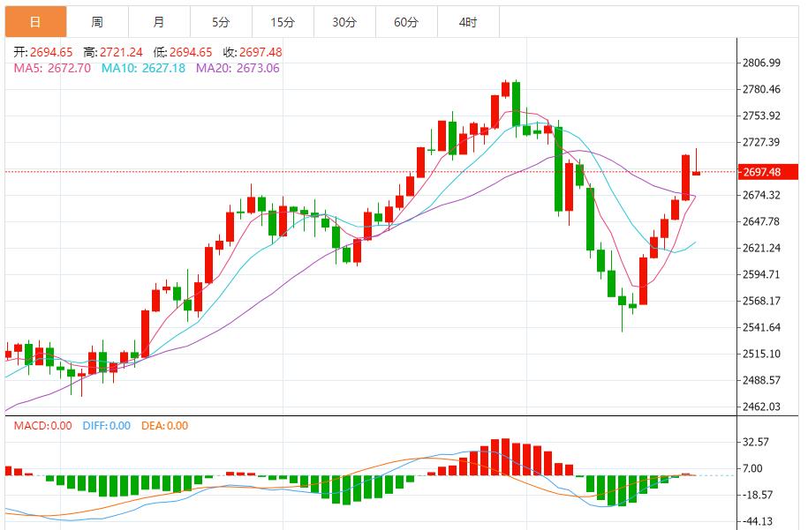Click the DEA 0.00 indicator label
Viewport: 808px width, 530px height.
pyautogui.click(x=165, y=426)
